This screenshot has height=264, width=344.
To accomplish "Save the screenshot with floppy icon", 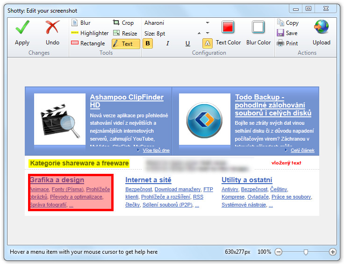I will click(287, 33).
